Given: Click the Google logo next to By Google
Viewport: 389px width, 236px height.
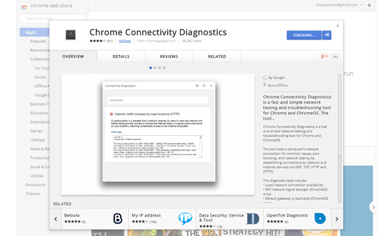Looking at the screenshot, I should (265, 78).
